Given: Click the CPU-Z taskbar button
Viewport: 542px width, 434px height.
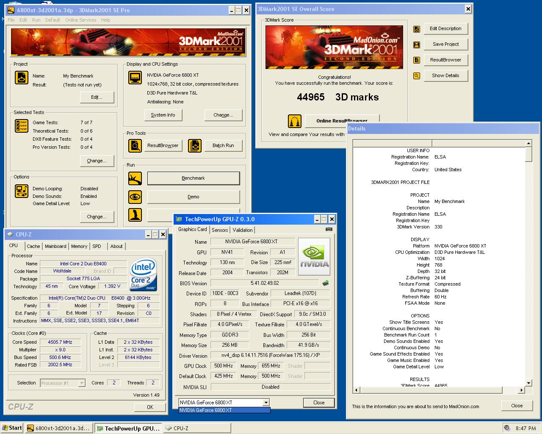Looking at the screenshot, I should click(196, 428).
